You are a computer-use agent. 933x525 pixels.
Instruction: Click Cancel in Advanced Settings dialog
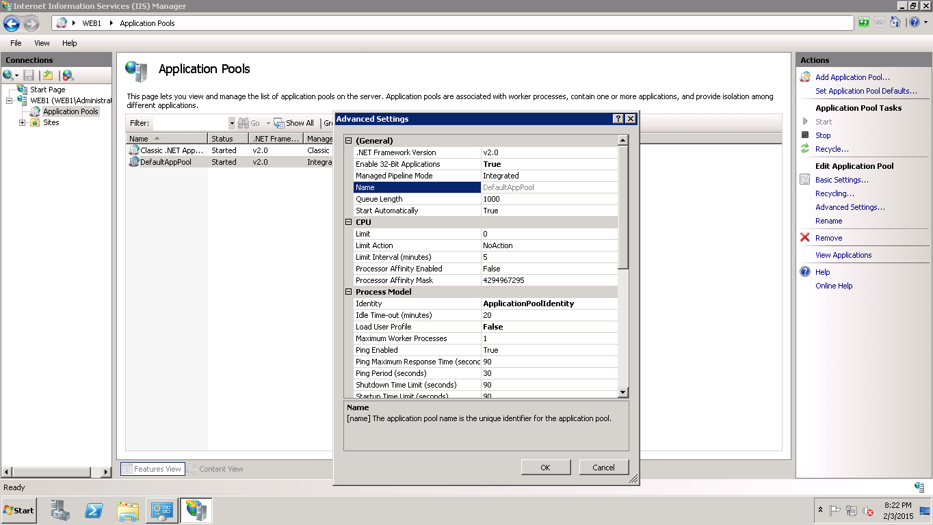point(603,468)
